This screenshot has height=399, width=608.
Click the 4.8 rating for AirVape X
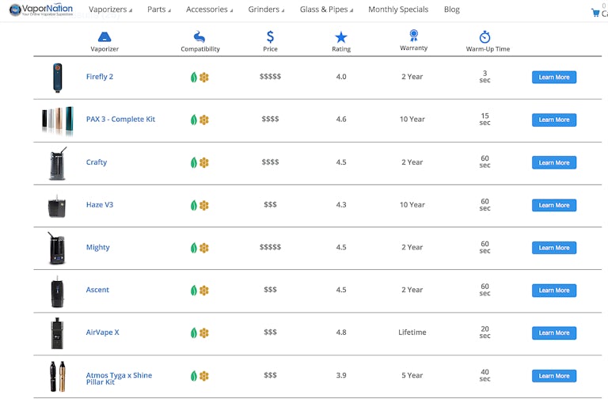tap(341, 332)
